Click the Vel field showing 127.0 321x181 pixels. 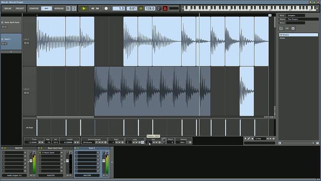pos(56,142)
